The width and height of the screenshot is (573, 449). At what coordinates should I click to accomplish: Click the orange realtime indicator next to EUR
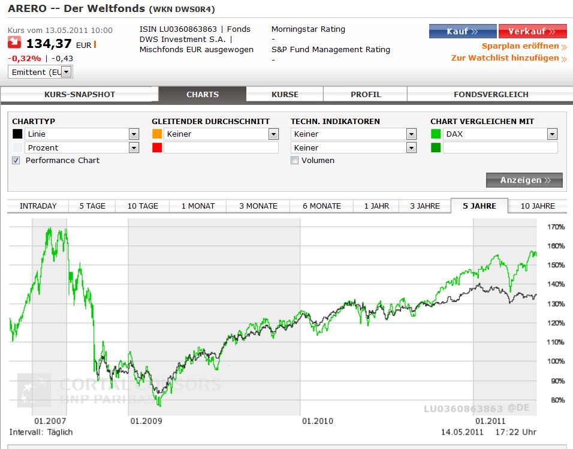click(95, 44)
